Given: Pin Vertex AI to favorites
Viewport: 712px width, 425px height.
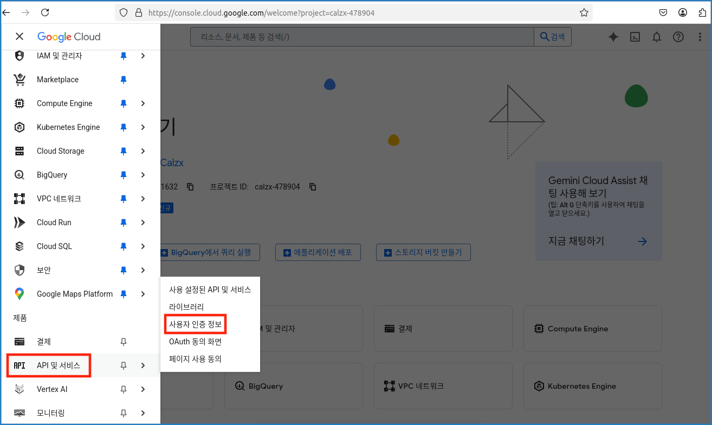Looking at the screenshot, I should (123, 389).
